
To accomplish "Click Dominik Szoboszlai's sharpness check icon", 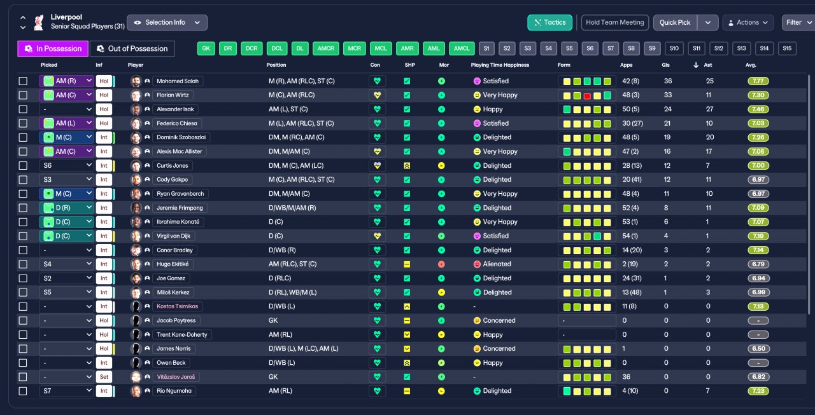I will [x=407, y=137].
